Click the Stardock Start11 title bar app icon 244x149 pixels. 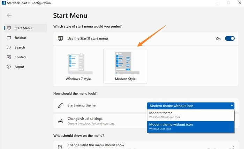(4, 3)
